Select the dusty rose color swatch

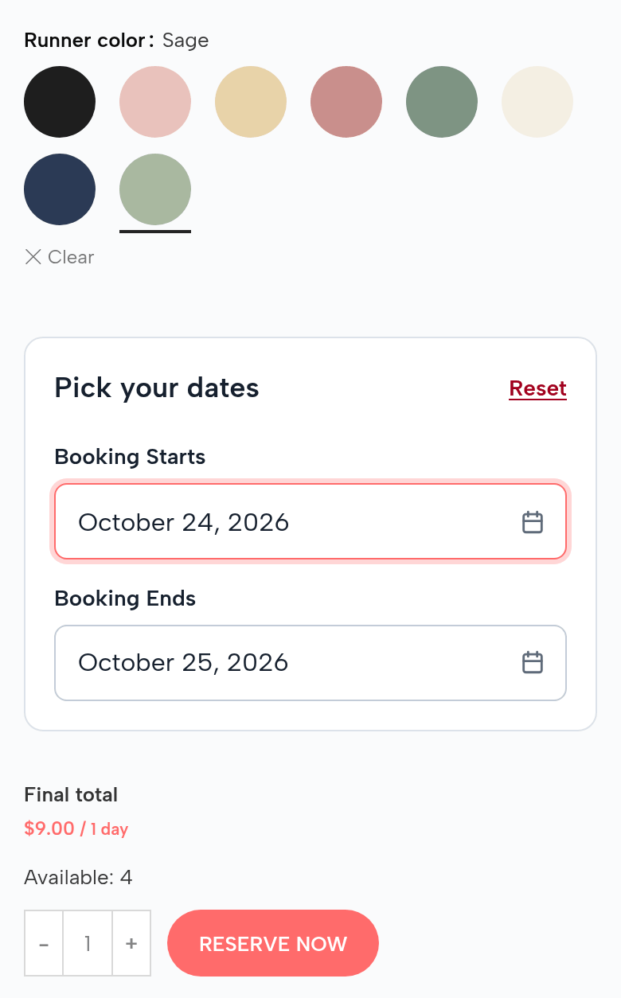(346, 102)
